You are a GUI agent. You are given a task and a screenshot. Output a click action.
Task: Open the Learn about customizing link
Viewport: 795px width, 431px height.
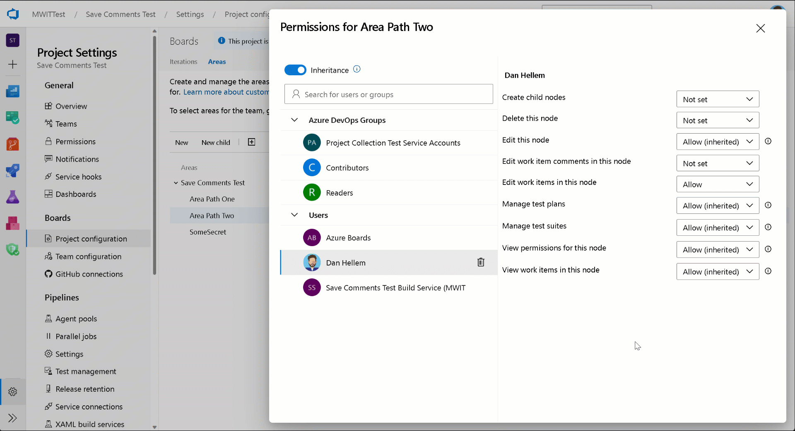[226, 92]
